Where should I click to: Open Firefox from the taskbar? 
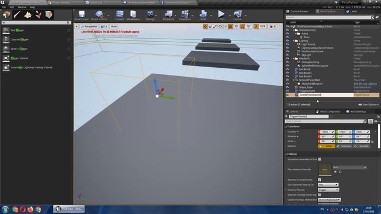30,209
